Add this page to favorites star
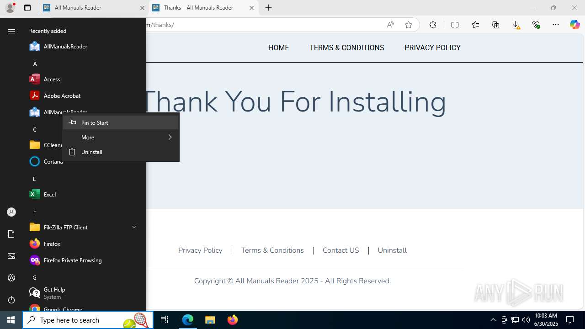This screenshot has width=585, height=329. [x=409, y=25]
